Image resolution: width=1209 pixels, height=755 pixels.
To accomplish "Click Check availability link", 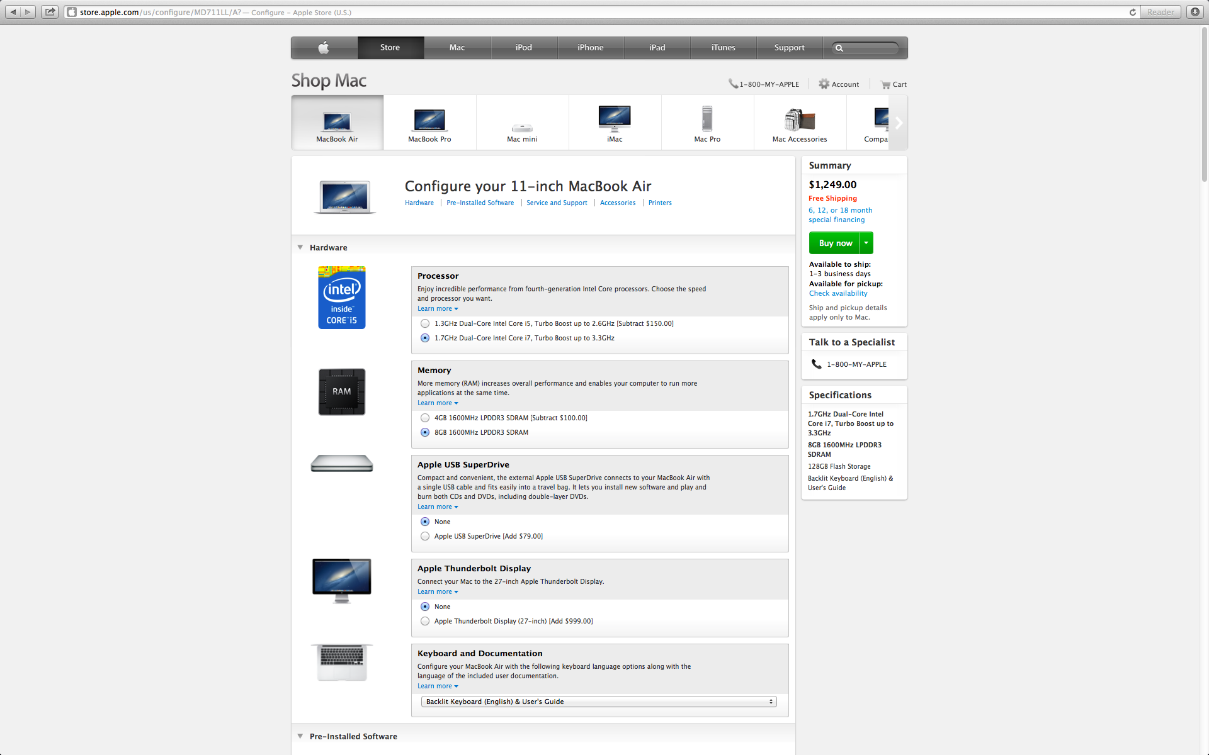I will click(838, 293).
